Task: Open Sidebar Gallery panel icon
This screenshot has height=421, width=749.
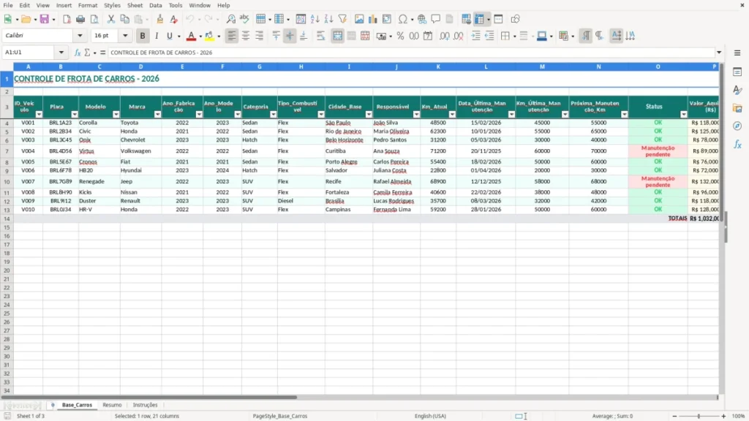Action: click(x=737, y=108)
